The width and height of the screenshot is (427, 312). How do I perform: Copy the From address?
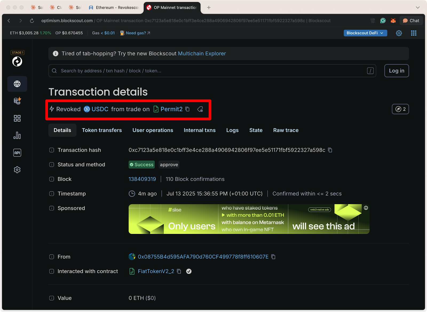click(273, 257)
